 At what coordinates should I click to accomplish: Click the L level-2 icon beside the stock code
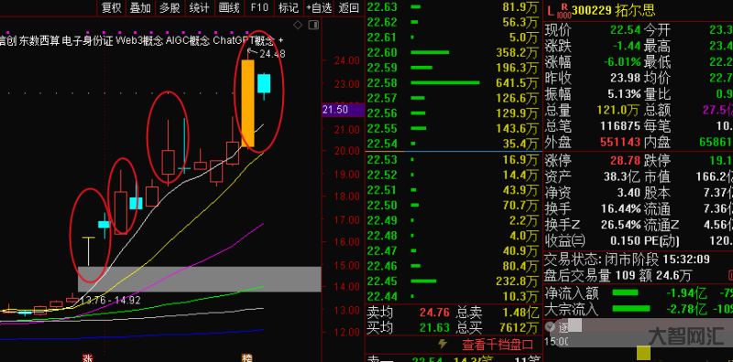[552, 10]
